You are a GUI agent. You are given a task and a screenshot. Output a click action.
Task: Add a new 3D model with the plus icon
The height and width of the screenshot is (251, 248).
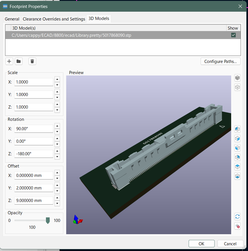[9, 61]
